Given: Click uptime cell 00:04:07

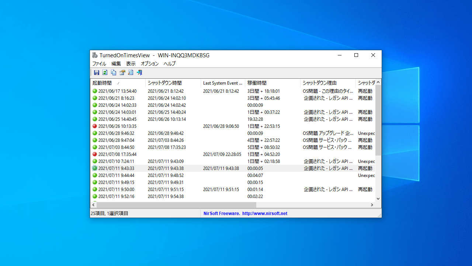Looking at the screenshot, I should [x=255, y=175].
